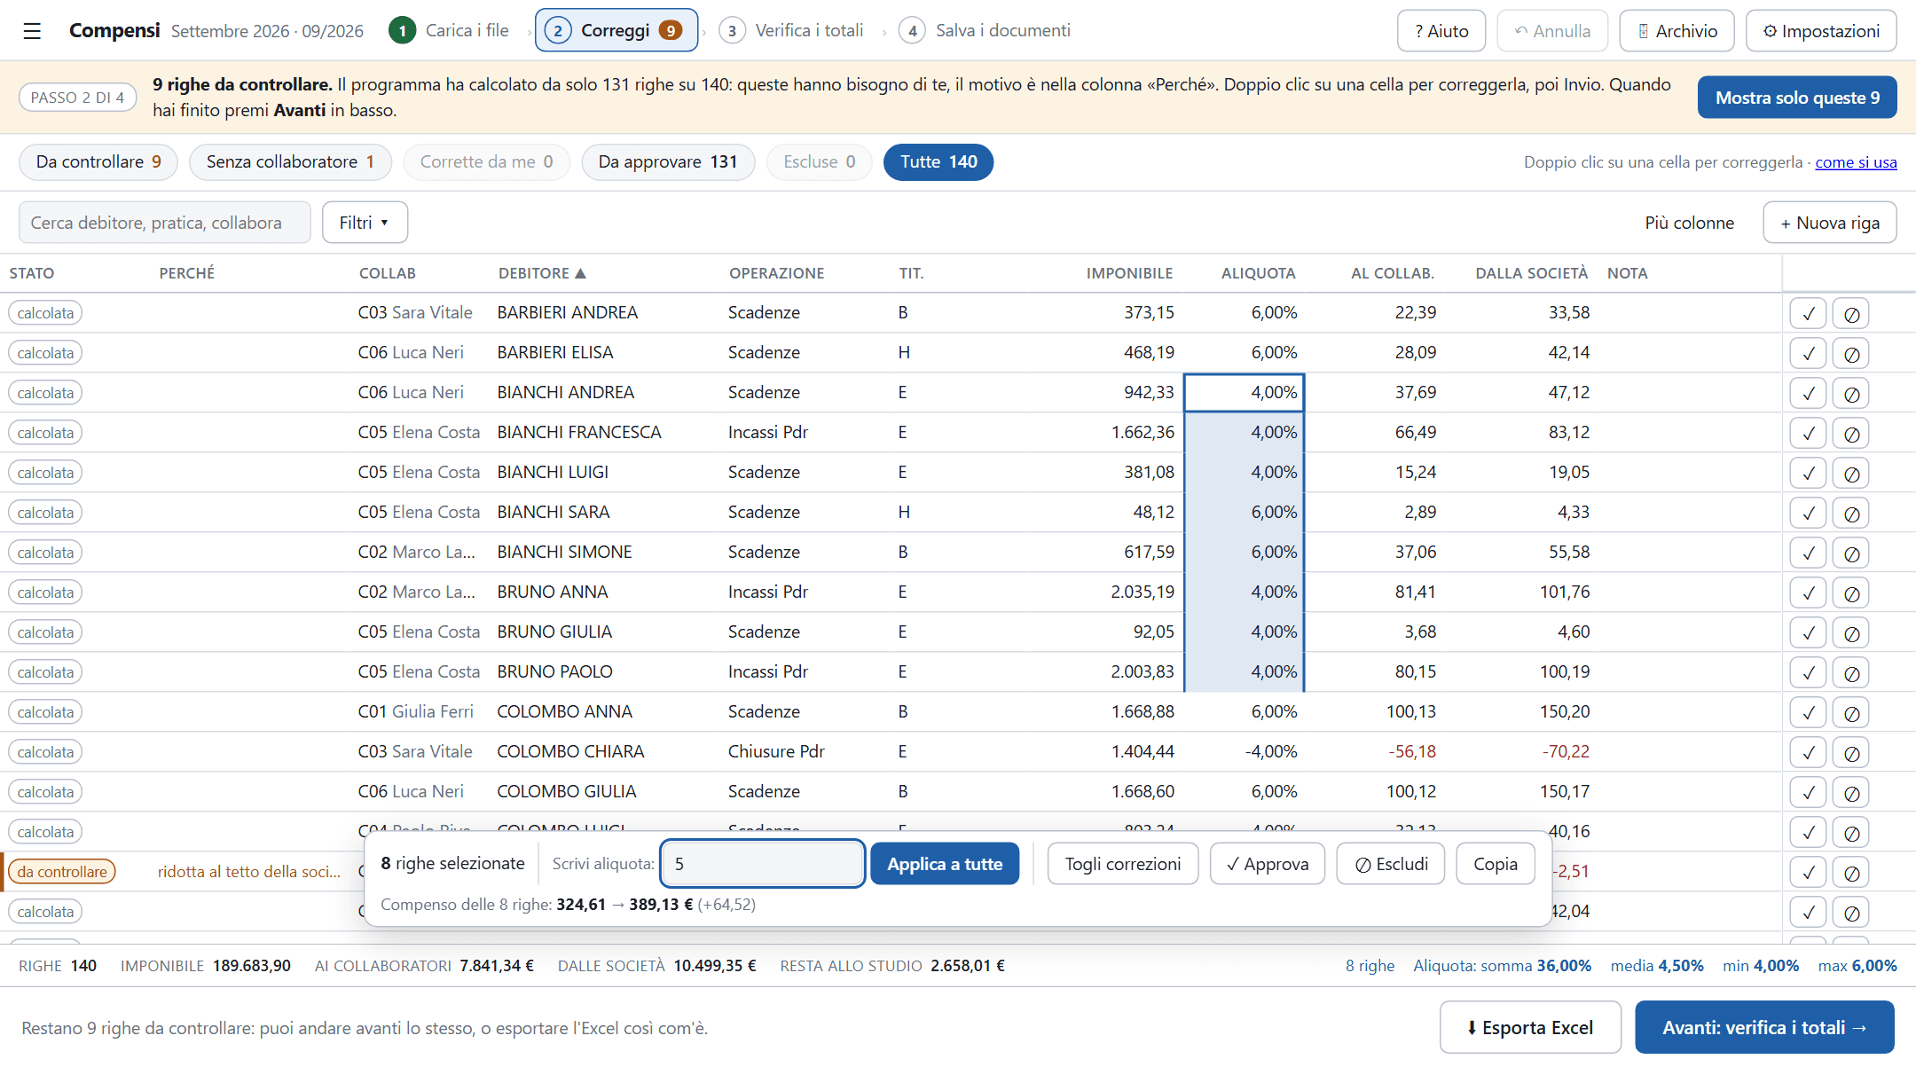The height and width of the screenshot is (1067, 1916).
Task: Exclude the BRUNO GIULIA row with its slash-circle icon
Action: click(x=1851, y=632)
